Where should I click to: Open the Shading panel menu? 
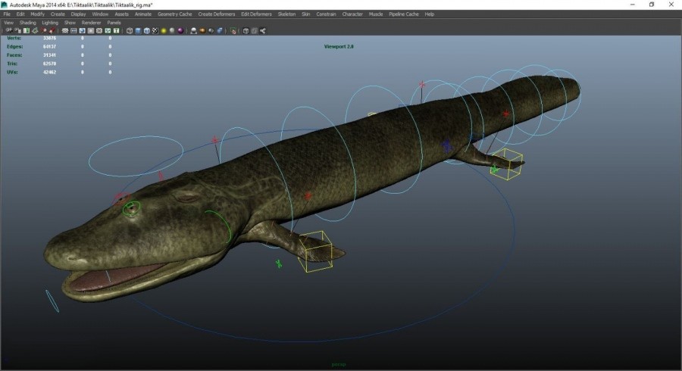click(28, 23)
